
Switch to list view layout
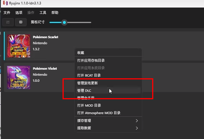(8, 22)
